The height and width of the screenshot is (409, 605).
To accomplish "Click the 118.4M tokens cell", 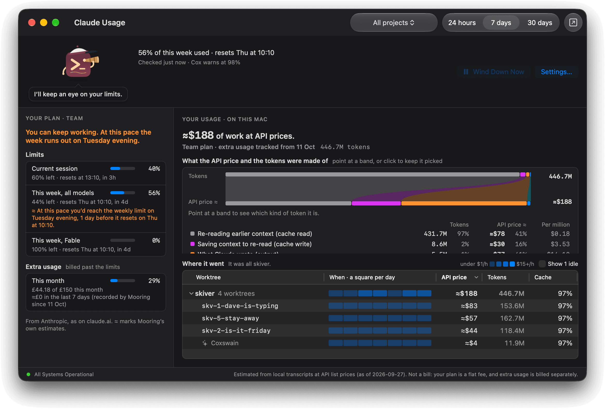I will click(x=512, y=331).
